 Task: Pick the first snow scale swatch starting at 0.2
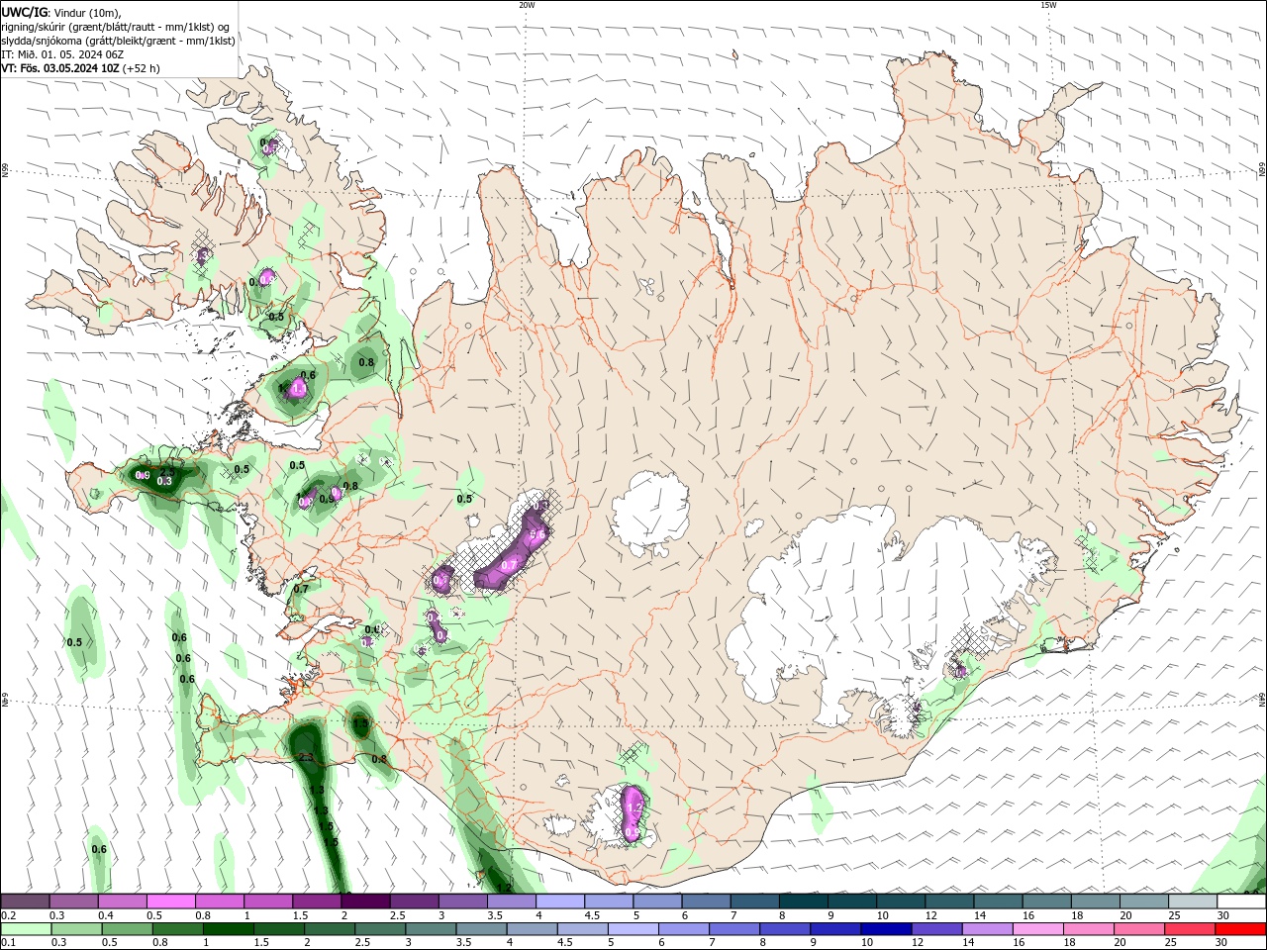(x=25, y=902)
